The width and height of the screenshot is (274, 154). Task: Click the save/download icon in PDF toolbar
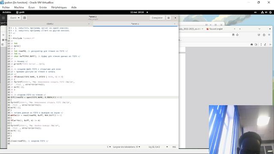pos(256,44)
